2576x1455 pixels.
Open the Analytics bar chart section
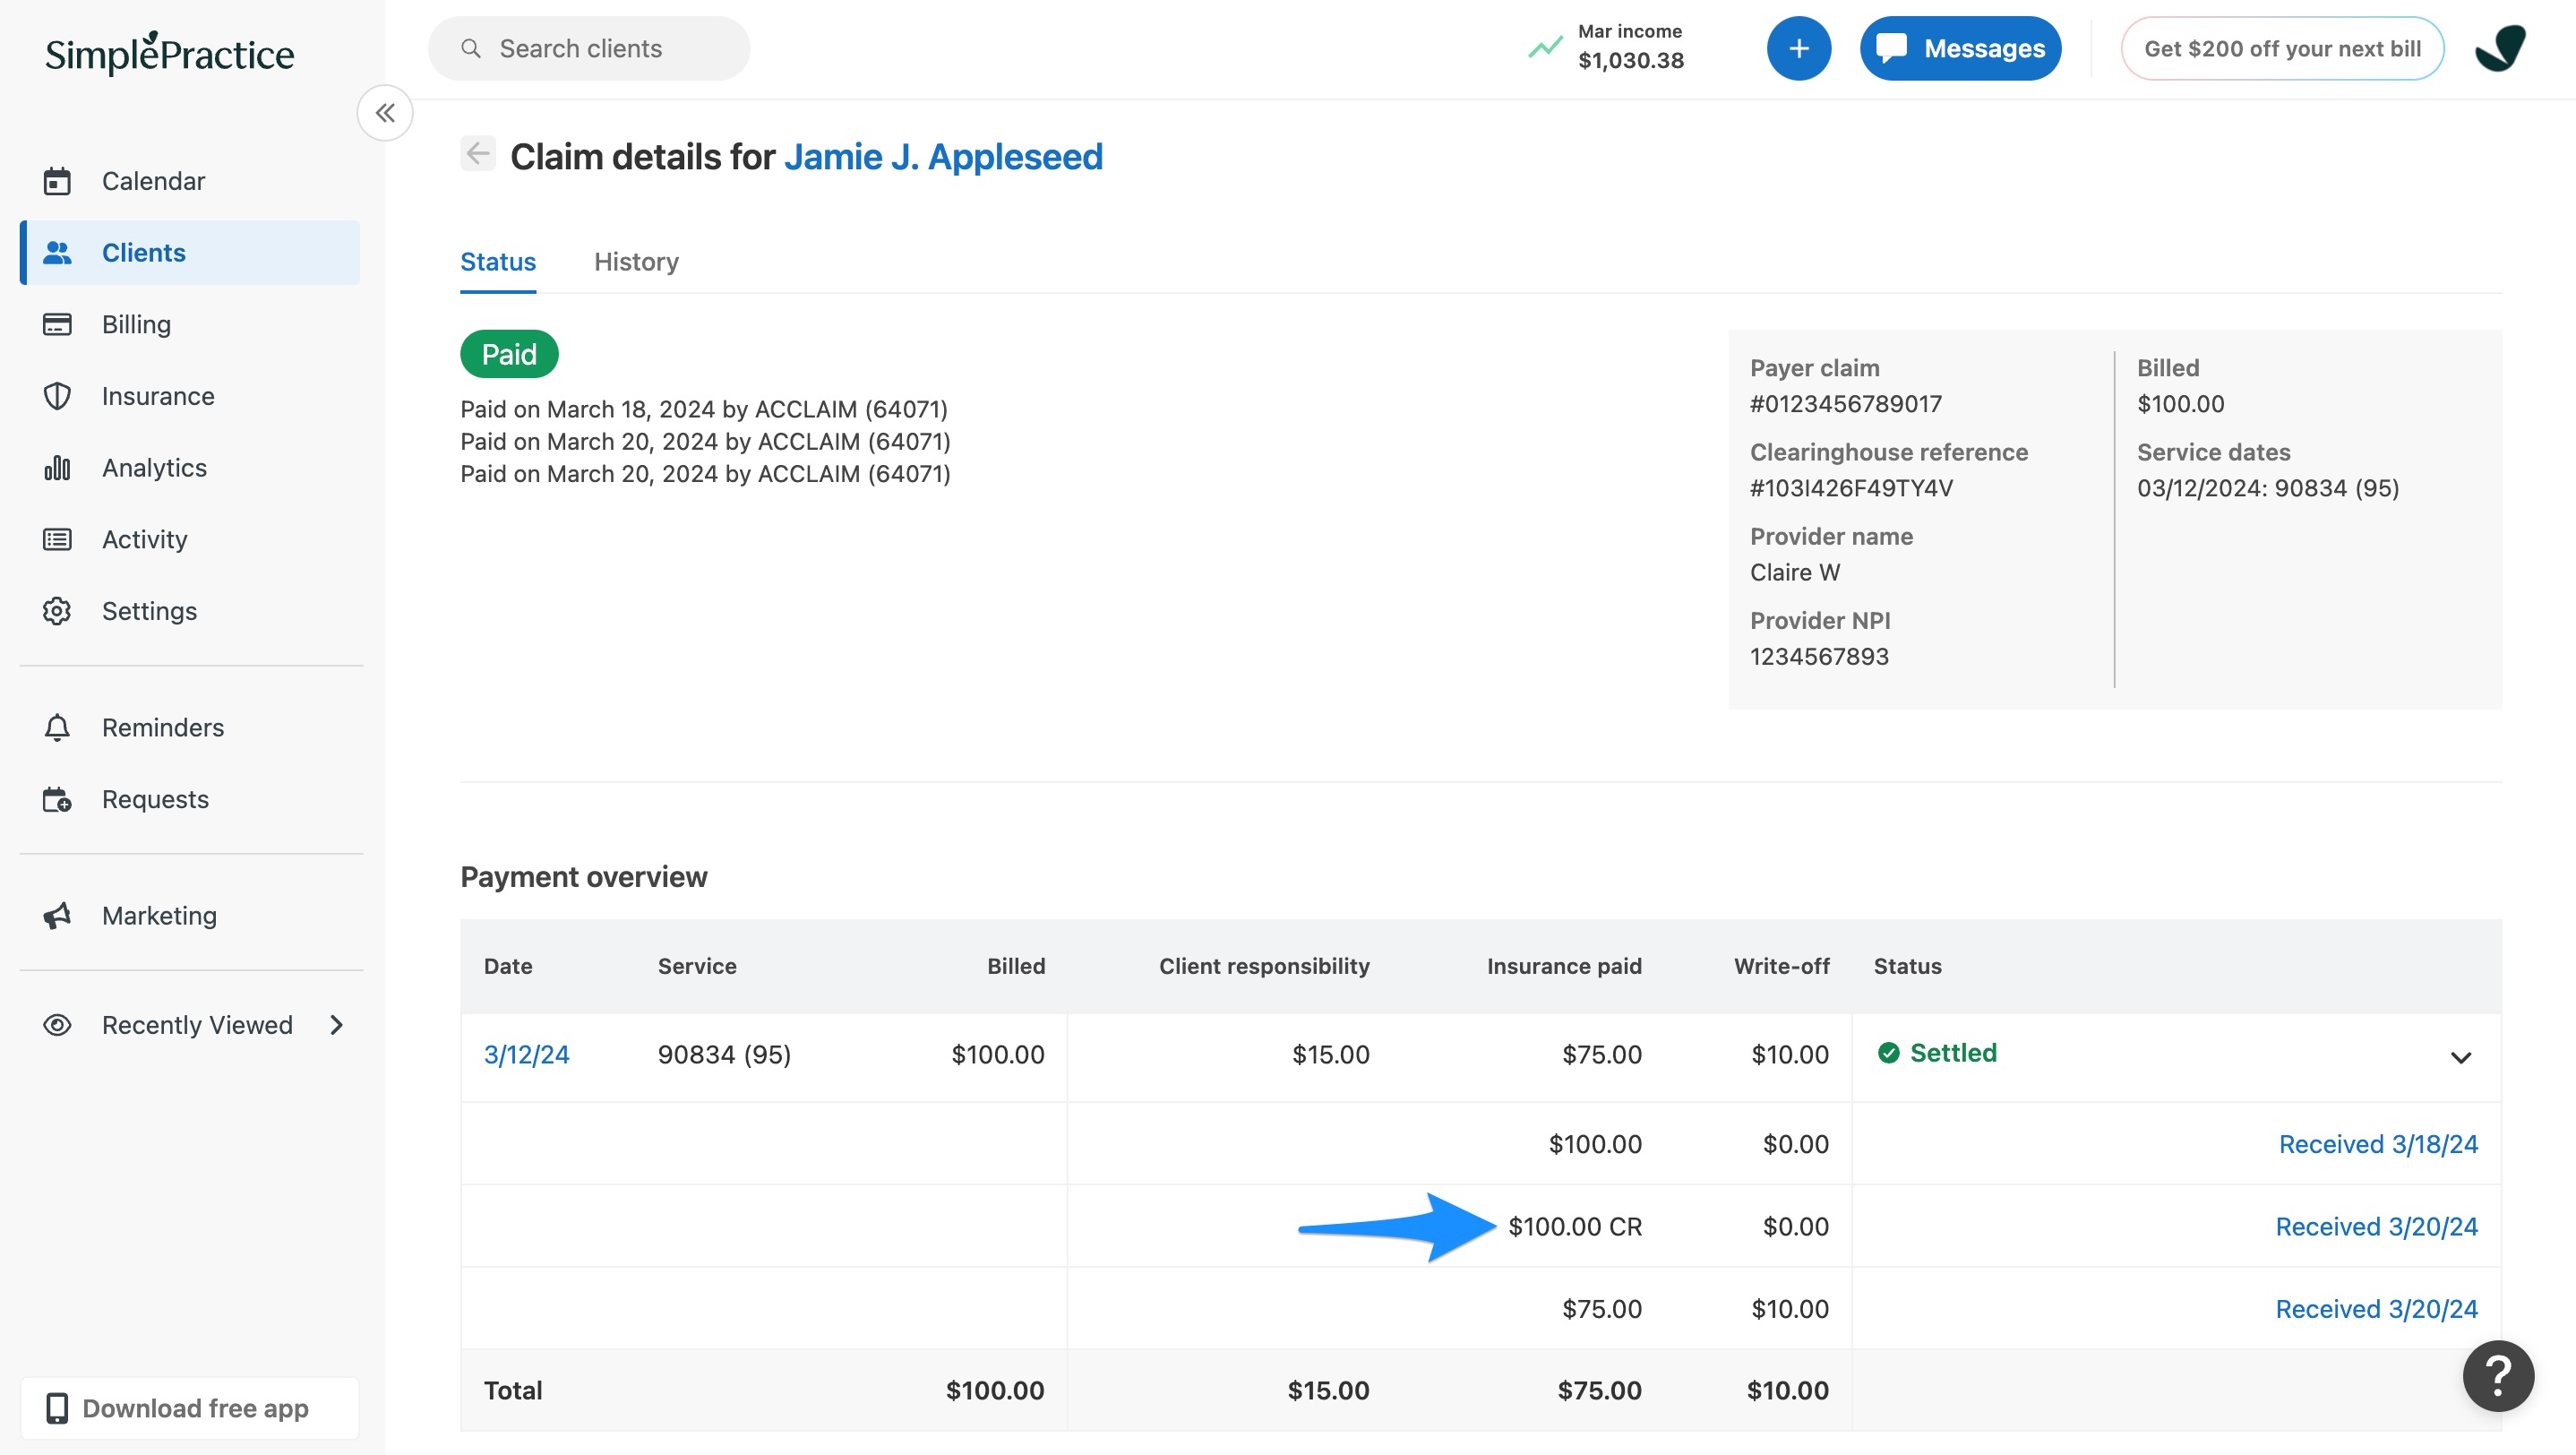coord(190,468)
